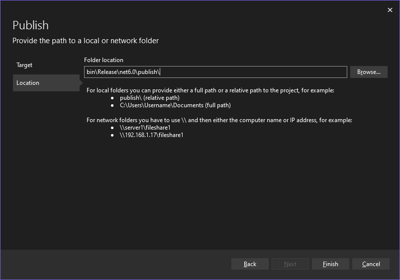Click the network folders instruction sentence
This screenshot has width=400, height=280.
(x=219, y=120)
